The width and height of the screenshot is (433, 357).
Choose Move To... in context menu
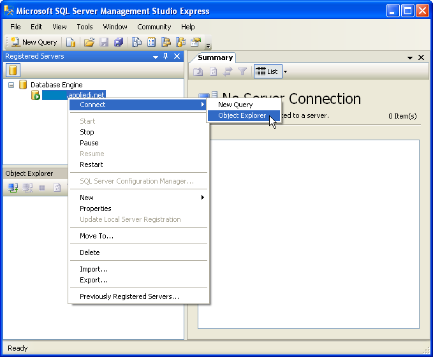(x=138, y=236)
